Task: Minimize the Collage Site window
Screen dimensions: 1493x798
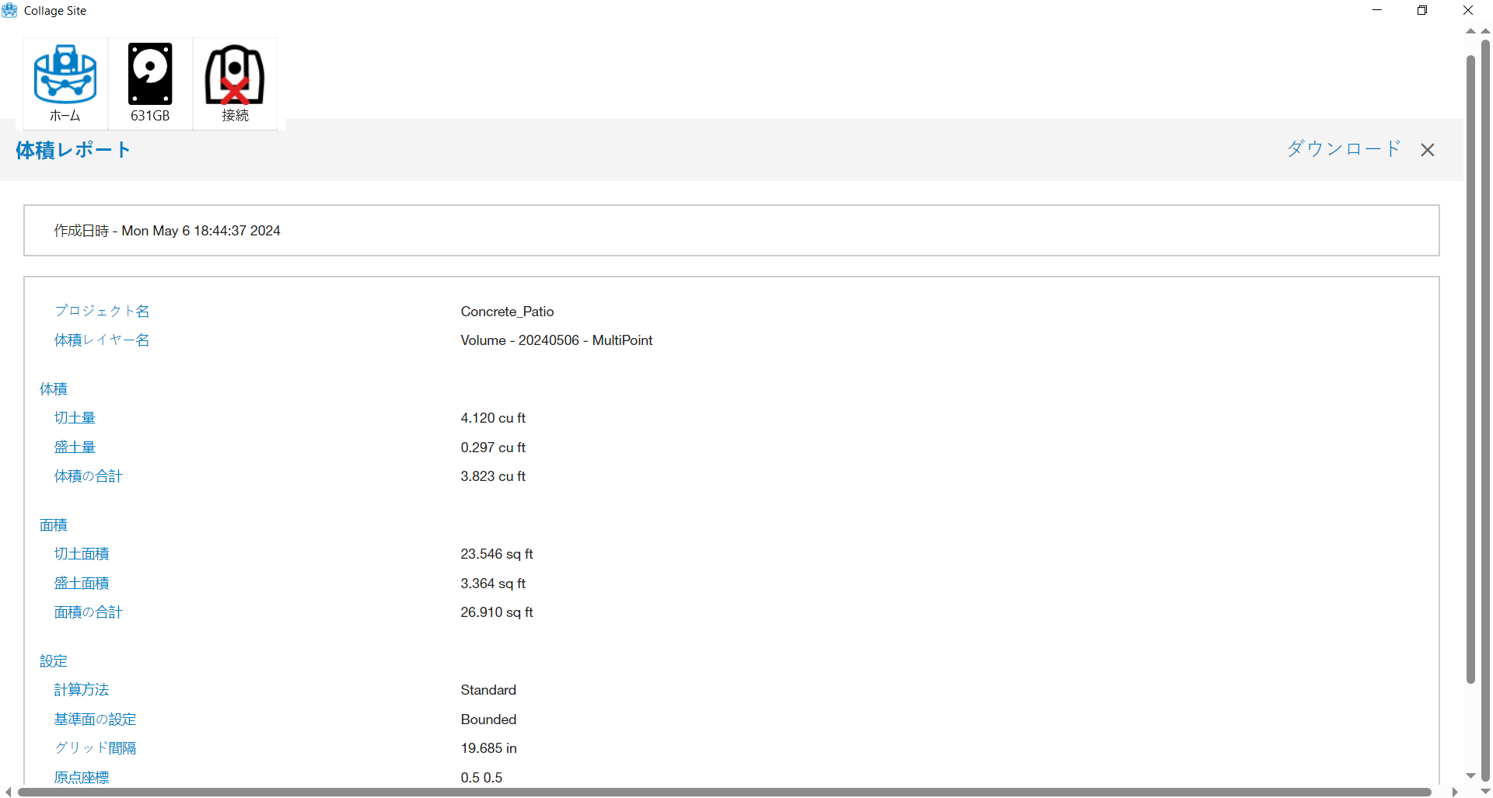Action: [1377, 10]
